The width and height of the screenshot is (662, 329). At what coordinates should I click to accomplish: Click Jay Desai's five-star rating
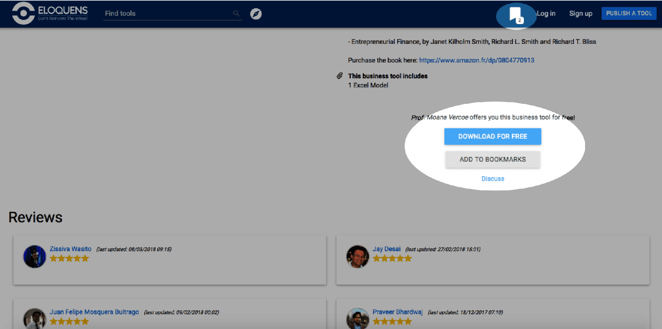tap(392, 258)
